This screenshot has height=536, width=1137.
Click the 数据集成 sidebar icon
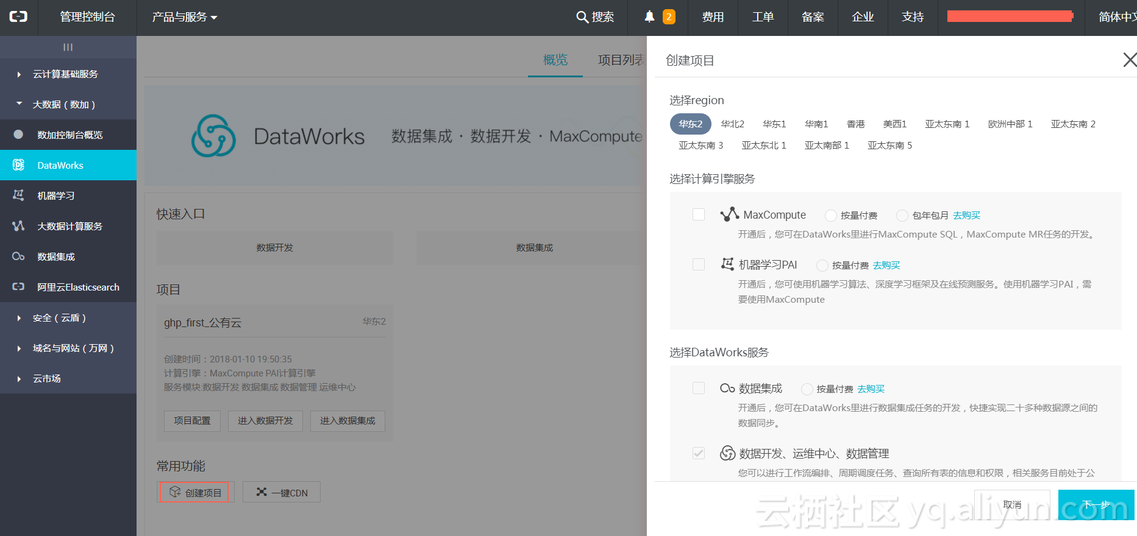[18, 256]
